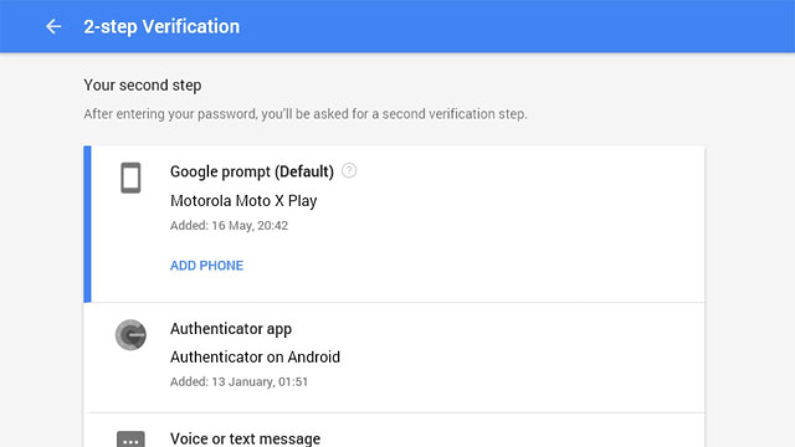
Task: Click the 2-step Verification page title
Action: click(161, 26)
